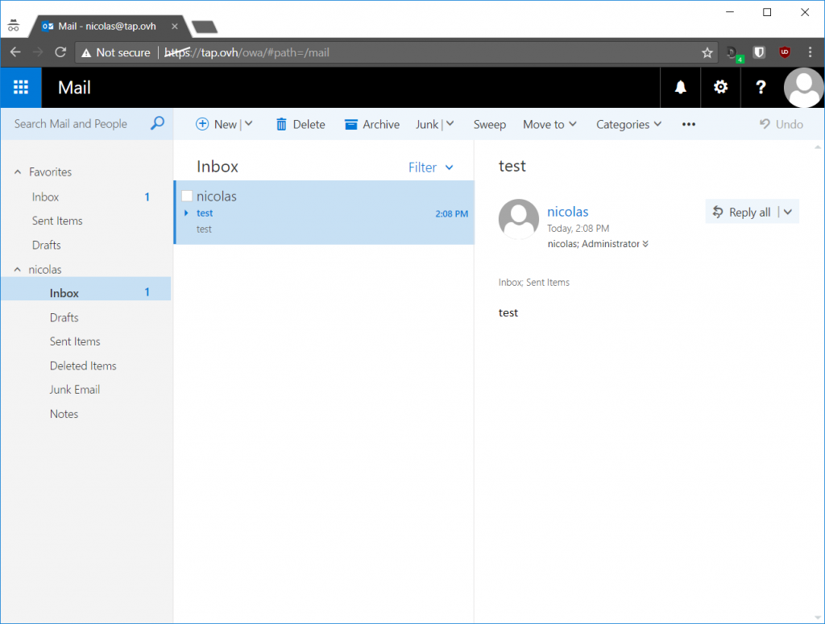Mark message as Junk
This screenshot has width=825, height=624.
click(427, 125)
